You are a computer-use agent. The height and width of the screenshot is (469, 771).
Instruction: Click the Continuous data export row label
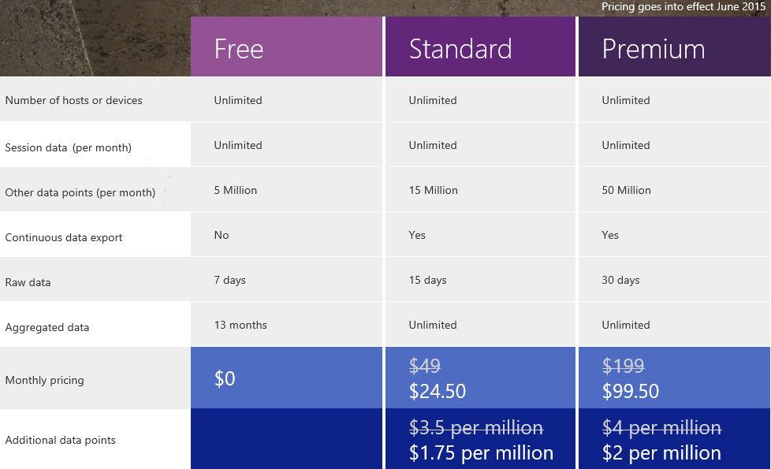(64, 237)
